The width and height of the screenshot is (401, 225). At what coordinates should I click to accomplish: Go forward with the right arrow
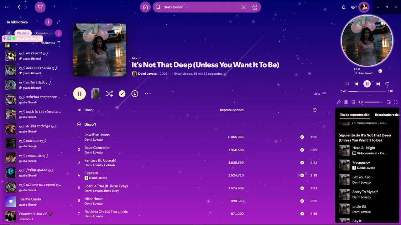pyautogui.click(x=26, y=7)
